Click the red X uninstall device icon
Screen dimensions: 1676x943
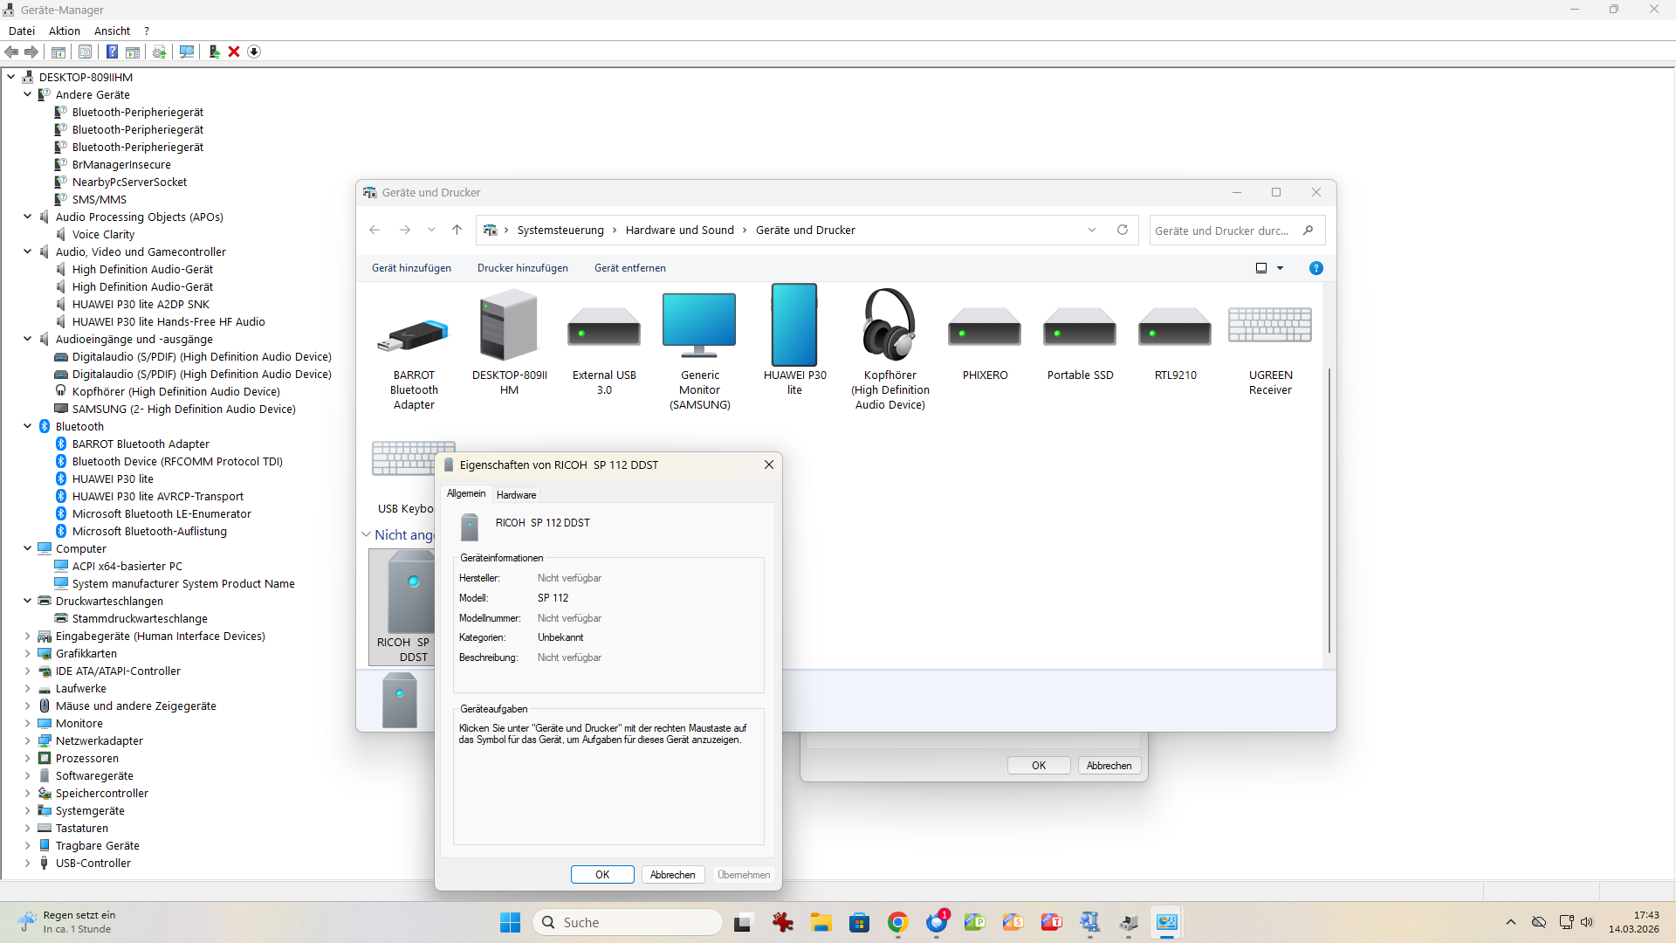(x=234, y=52)
